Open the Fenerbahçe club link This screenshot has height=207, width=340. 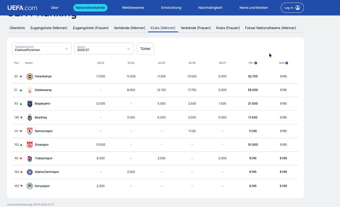click(x=43, y=76)
